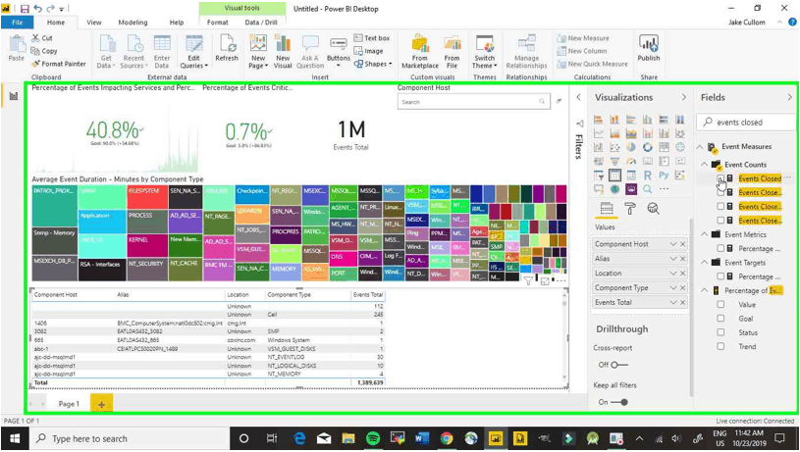The height and width of the screenshot is (452, 800).
Task: Open the Help ribbon tab
Action: click(x=177, y=23)
